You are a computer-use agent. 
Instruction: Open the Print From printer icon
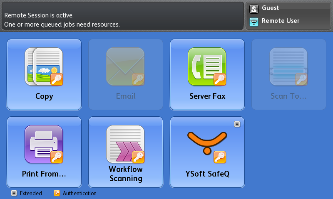tap(43, 144)
